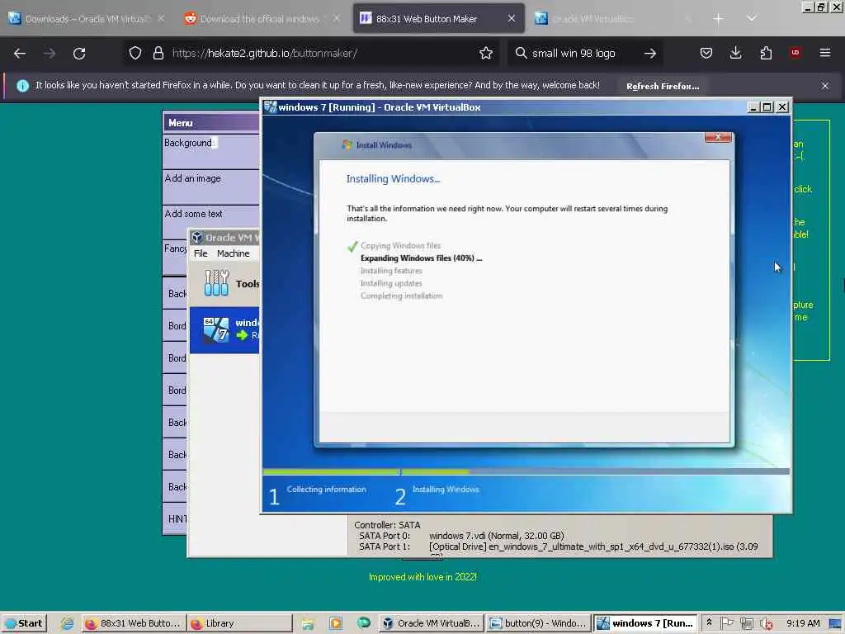
Task: Switch to the Downloads – Oracle VM VirtualBox tab
Action: point(86,19)
